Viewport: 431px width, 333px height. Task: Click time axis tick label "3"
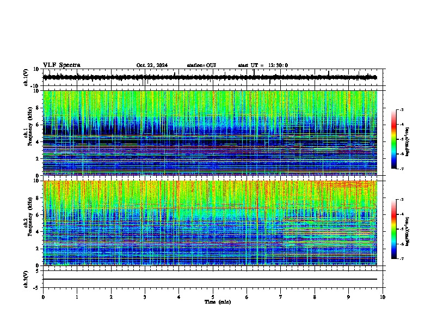(145, 297)
